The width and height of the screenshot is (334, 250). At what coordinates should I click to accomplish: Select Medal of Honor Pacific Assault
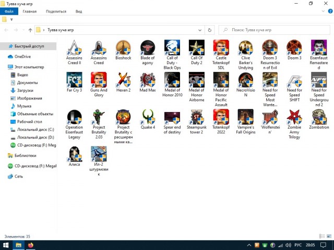[221, 90]
